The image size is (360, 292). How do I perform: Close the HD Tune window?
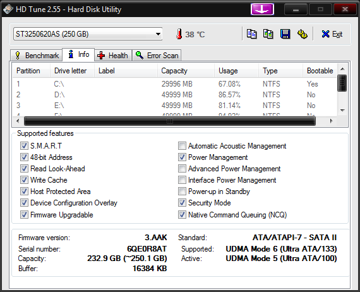click(x=345, y=9)
